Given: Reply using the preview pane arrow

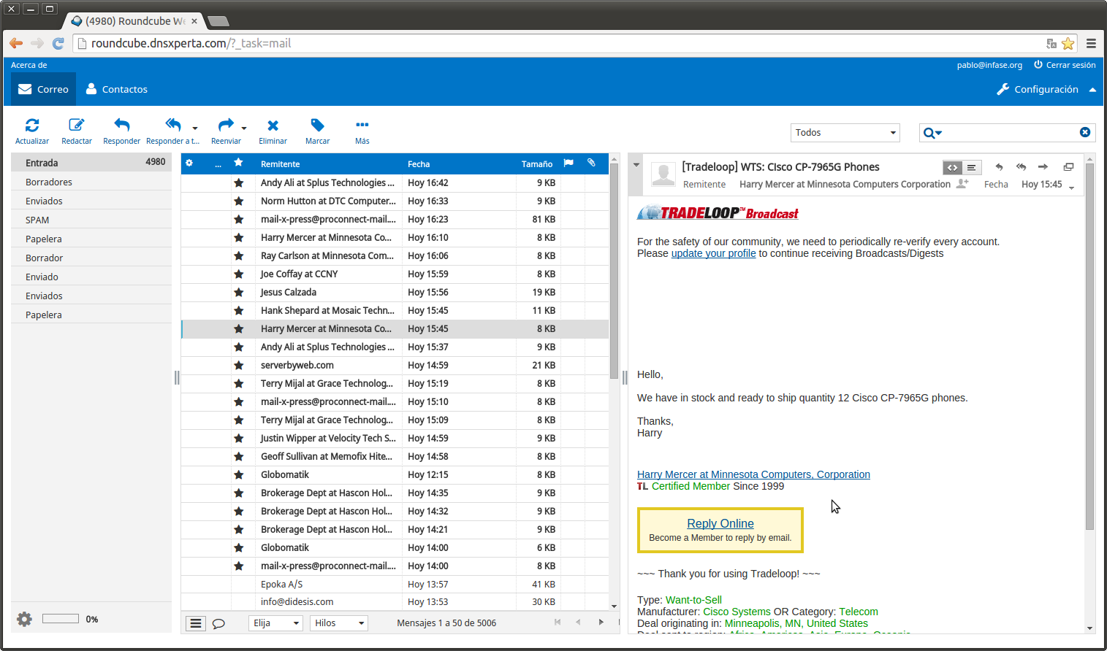Looking at the screenshot, I should pyautogui.click(x=999, y=167).
